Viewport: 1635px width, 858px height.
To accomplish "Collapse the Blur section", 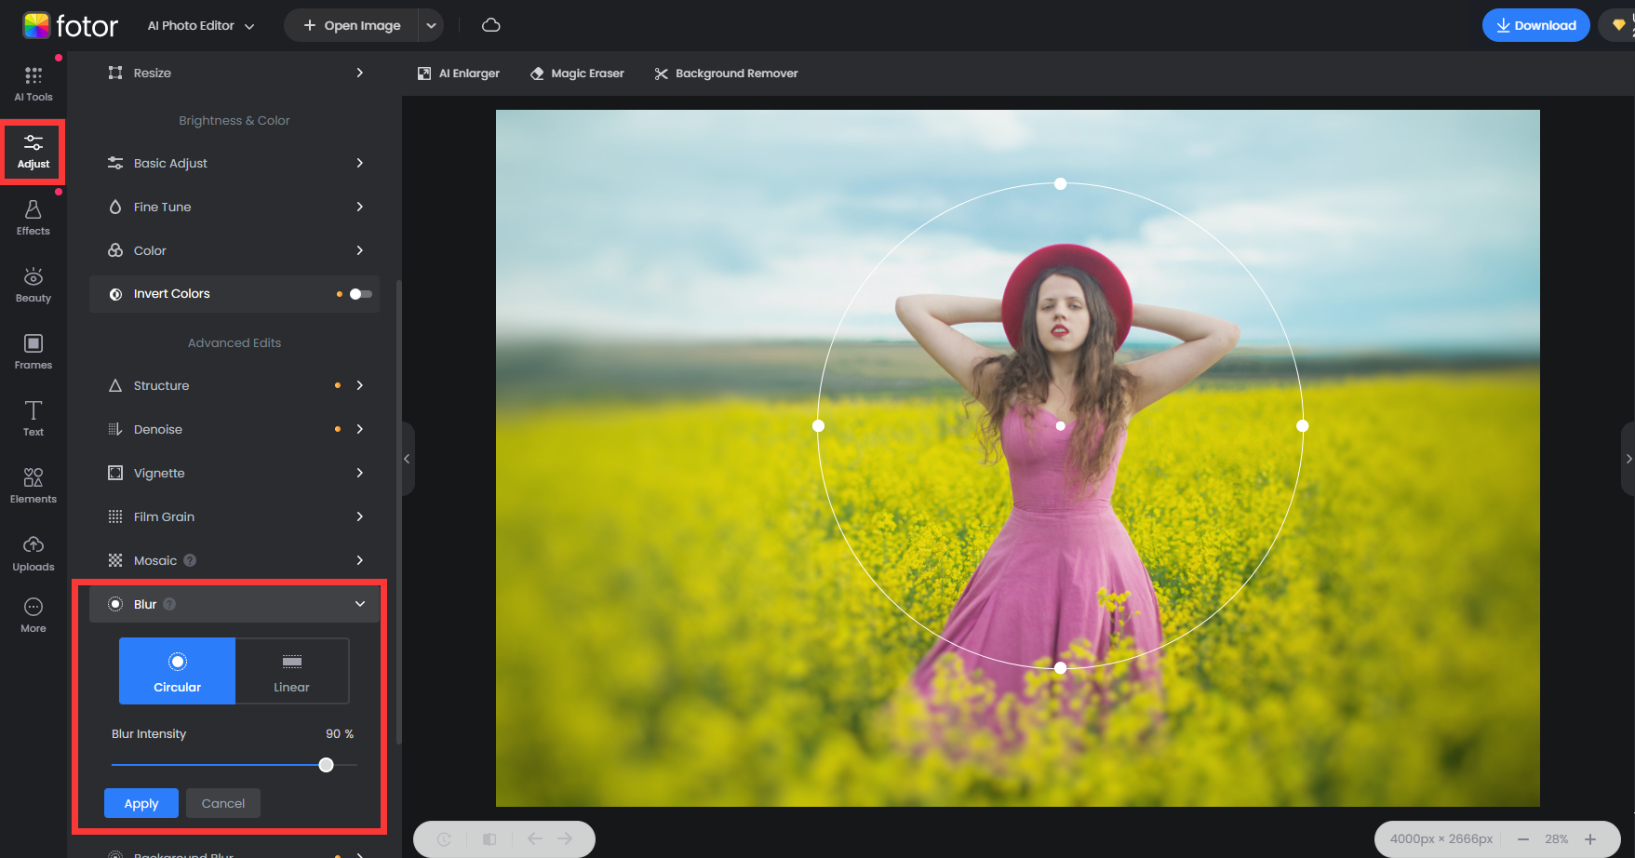I will point(360,604).
